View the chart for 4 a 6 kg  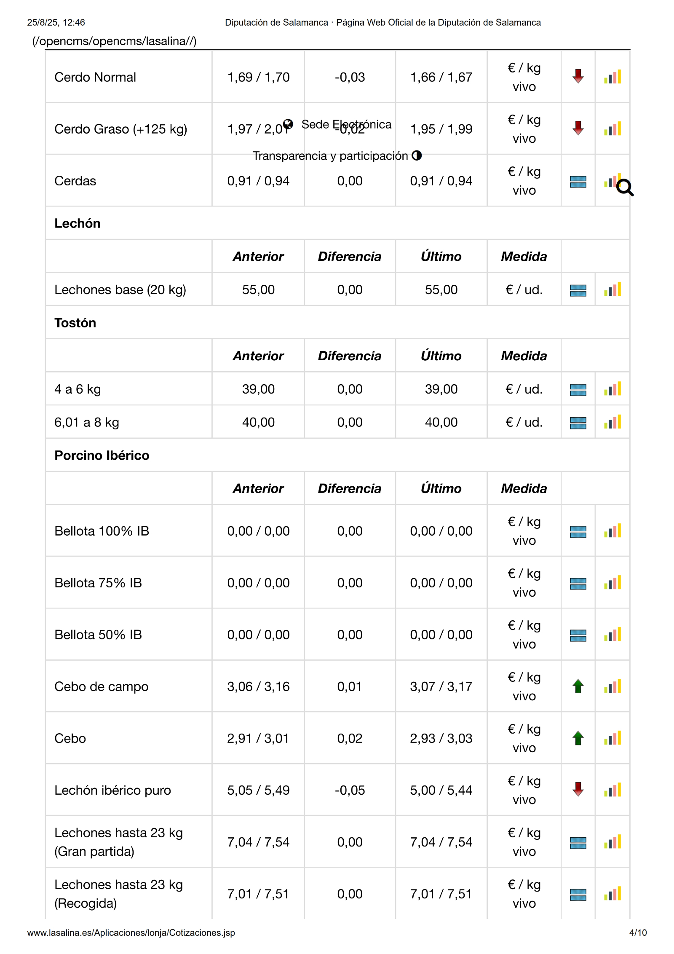[612, 389]
